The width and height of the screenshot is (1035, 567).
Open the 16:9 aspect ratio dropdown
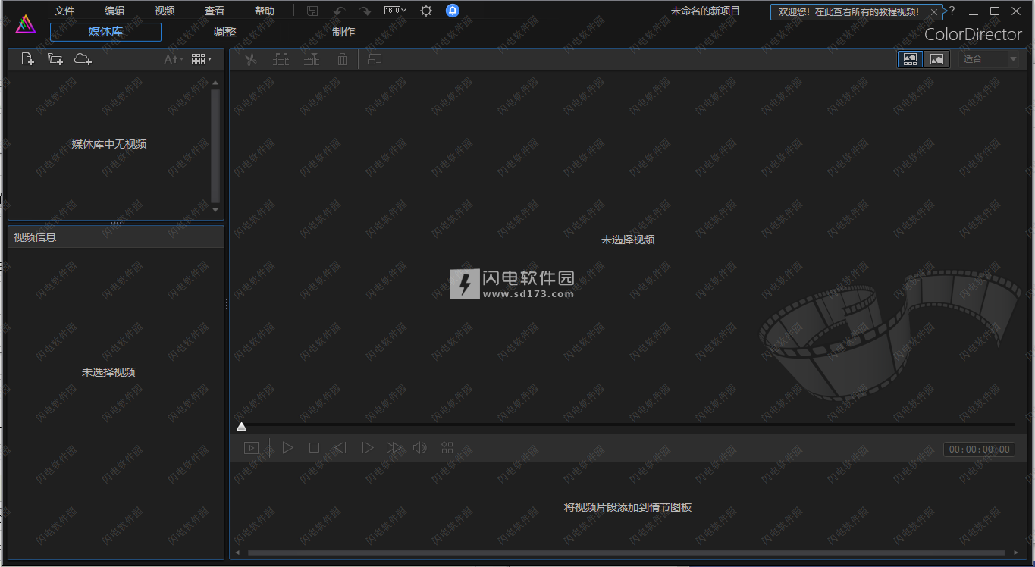tap(394, 11)
